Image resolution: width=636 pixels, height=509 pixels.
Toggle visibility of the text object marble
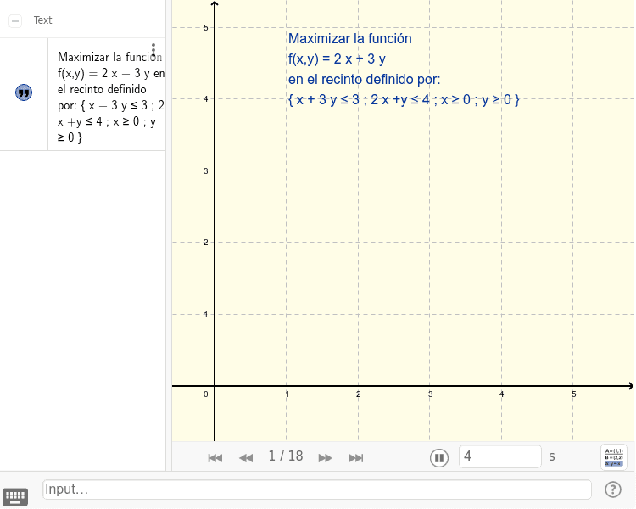(24, 92)
